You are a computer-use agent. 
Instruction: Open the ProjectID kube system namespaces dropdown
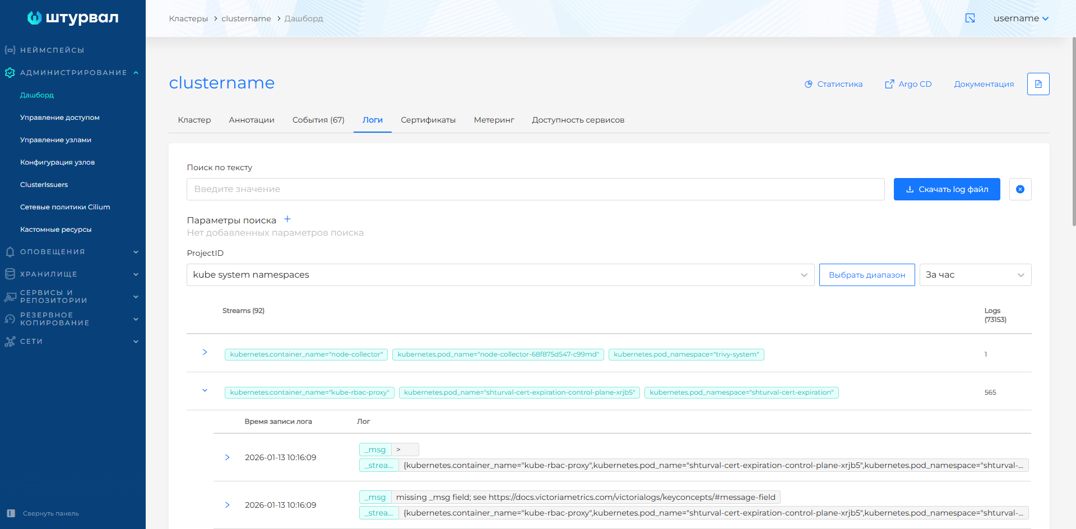500,275
